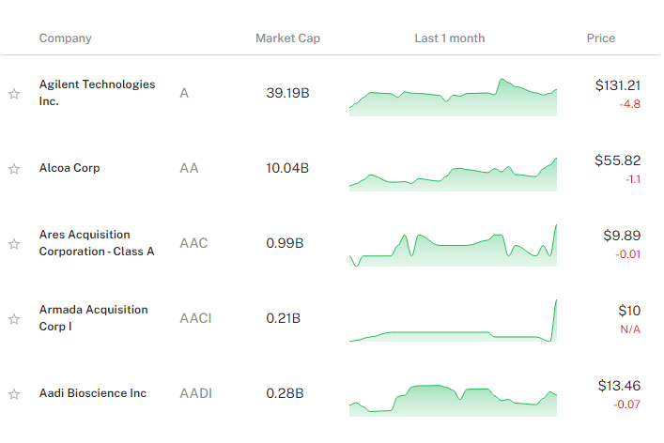Screen dimensions: 664x443
Task: Open the Agilent one-month sparkline chart
Action: coord(453,97)
